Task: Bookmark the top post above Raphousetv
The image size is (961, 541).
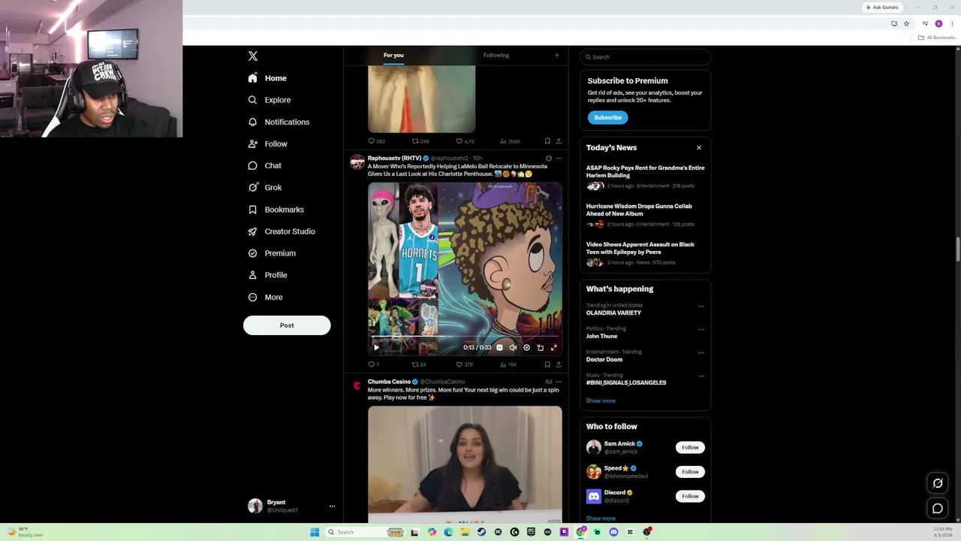Action: click(x=547, y=141)
